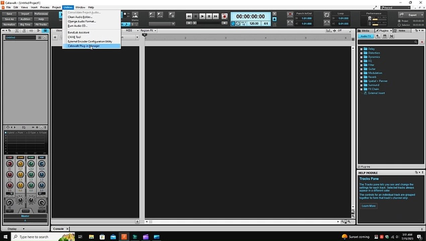Select the Project export radio button
Image resolution: width=426 pixels, height=241 pixels.
point(399,21)
